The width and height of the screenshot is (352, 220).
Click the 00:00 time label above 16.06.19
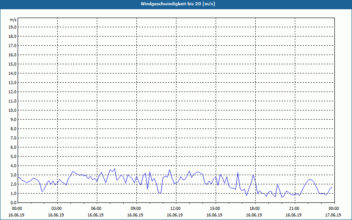(17, 209)
